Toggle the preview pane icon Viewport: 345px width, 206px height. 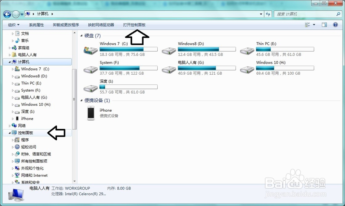(x=324, y=25)
